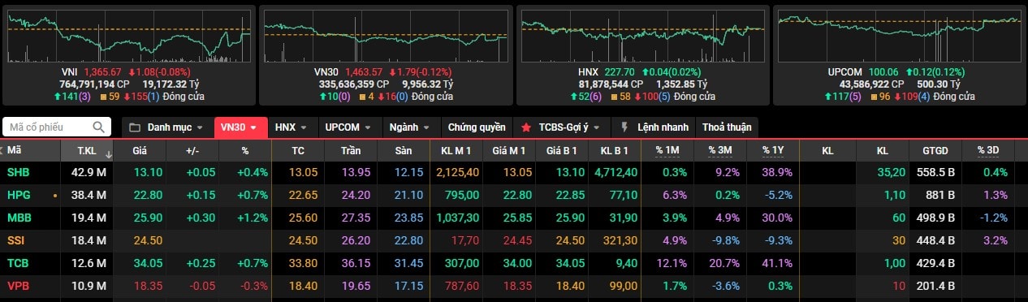Open the UPCOM index chart
The width and height of the screenshot is (1028, 302).
point(900,36)
